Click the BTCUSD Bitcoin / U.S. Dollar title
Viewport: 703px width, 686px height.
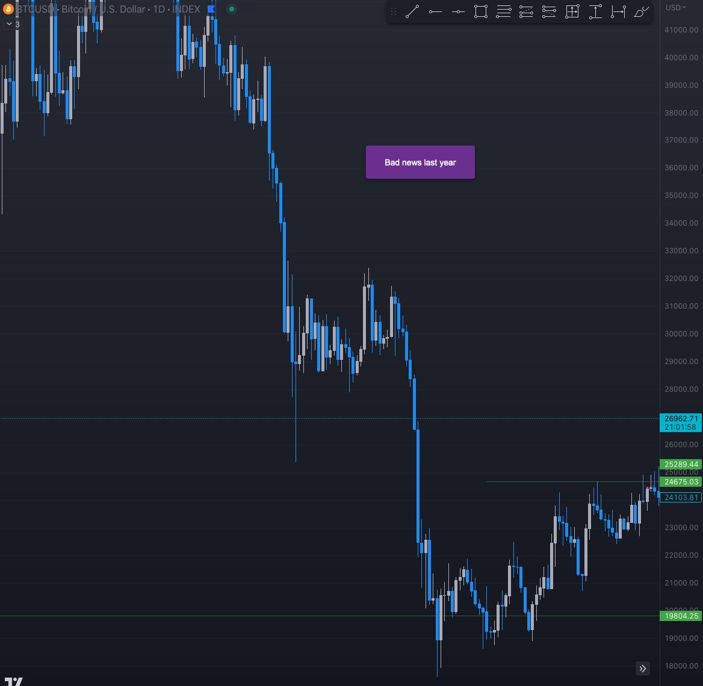81,9
